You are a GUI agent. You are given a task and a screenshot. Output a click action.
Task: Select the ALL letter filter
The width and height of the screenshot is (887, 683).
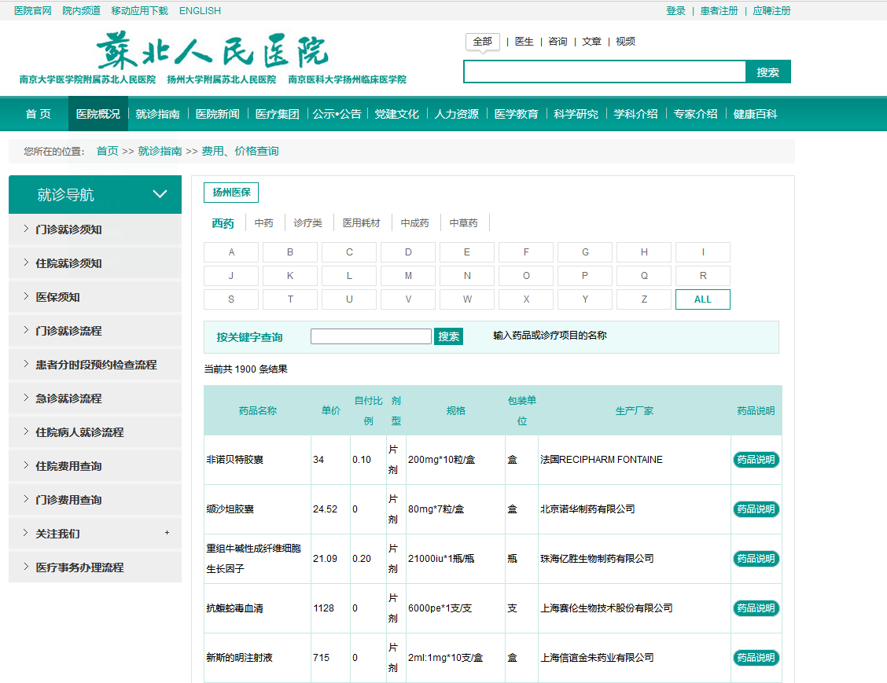(x=702, y=299)
